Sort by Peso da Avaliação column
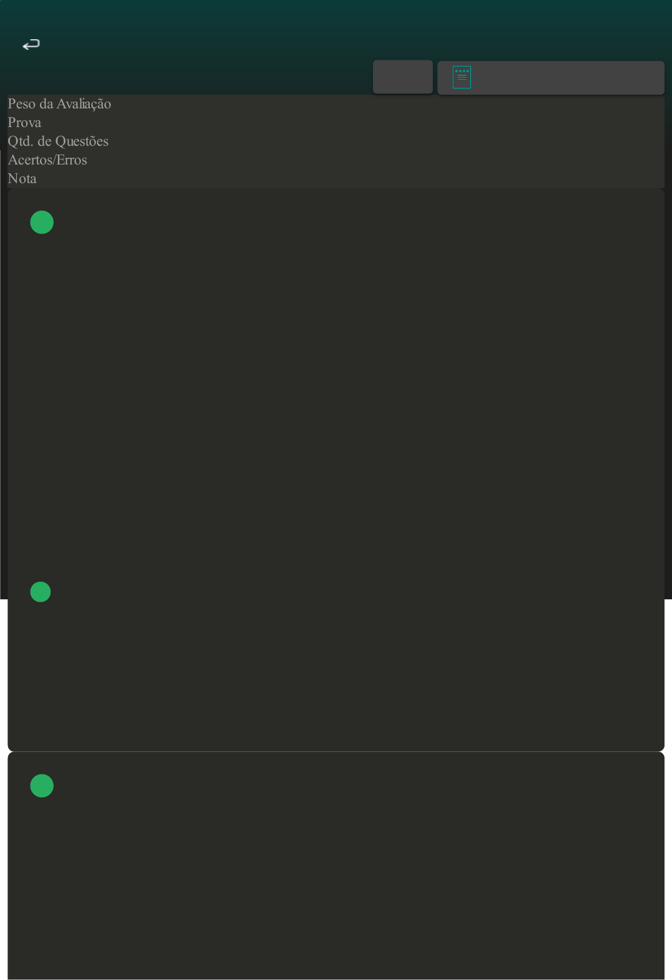 [x=59, y=104]
